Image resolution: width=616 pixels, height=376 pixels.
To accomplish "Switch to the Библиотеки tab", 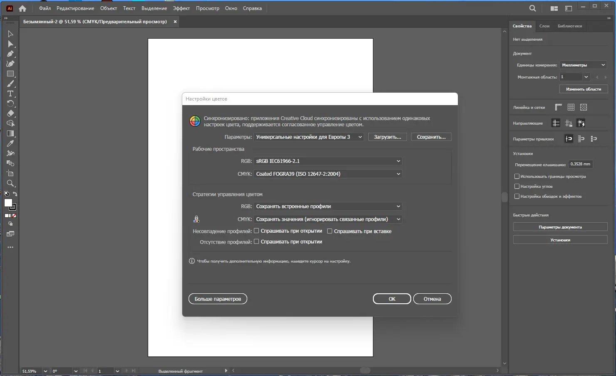I will (x=570, y=26).
